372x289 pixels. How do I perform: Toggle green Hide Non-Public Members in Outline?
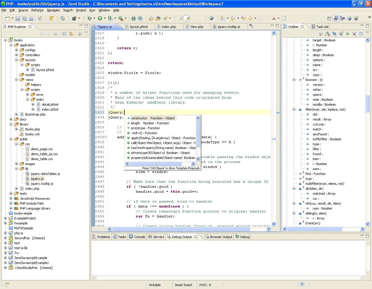pyautogui.click(x=348, y=34)
